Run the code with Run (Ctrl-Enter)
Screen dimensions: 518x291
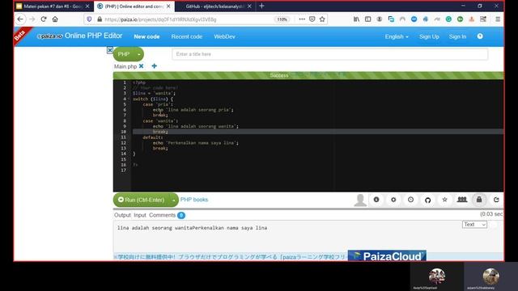pos(142,200)
